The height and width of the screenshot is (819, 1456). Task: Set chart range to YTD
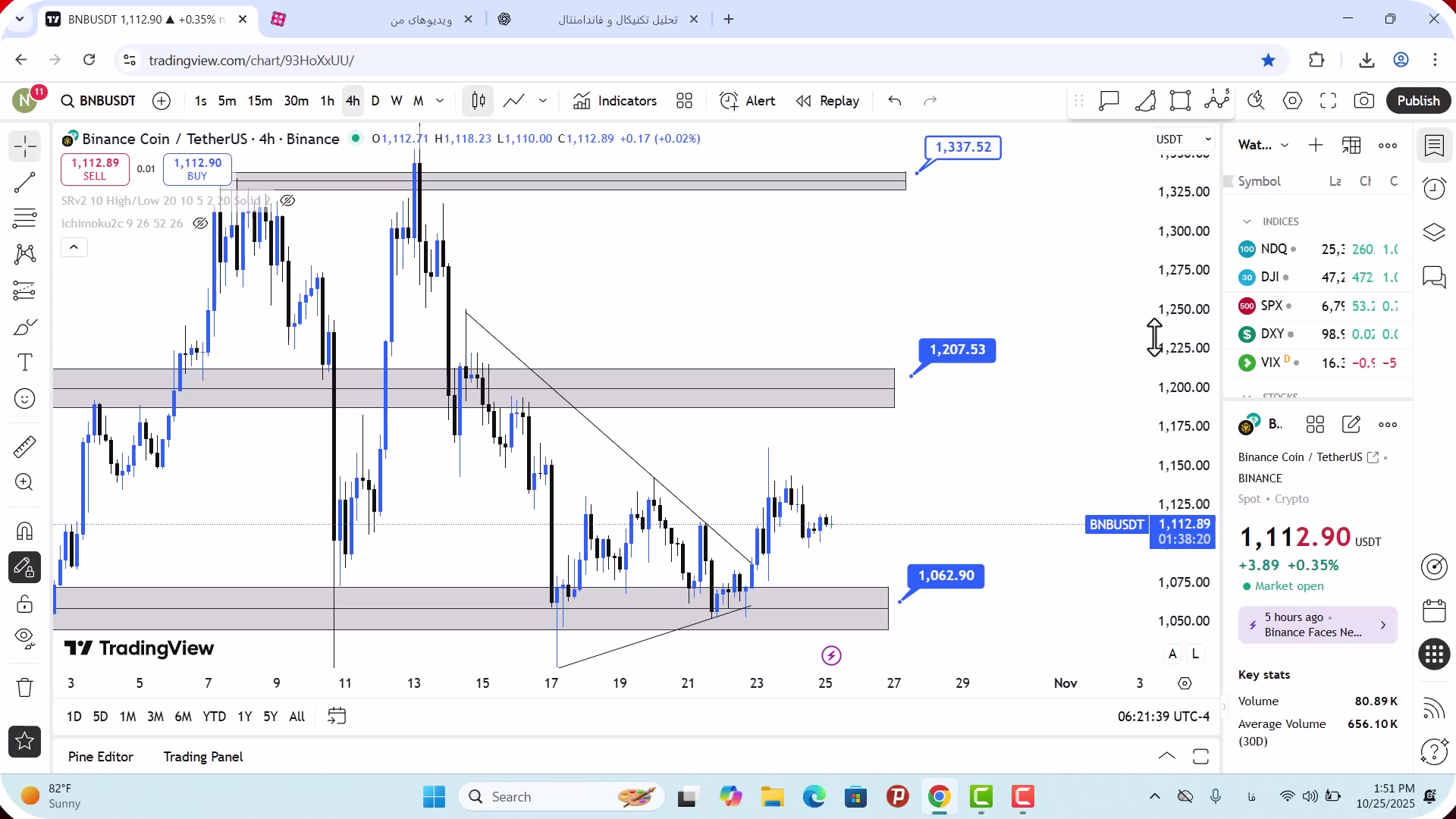point(214,717)
